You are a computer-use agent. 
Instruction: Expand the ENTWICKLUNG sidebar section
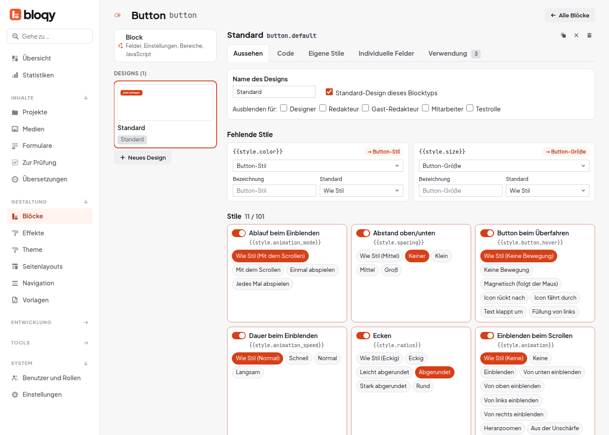pyautogui.click(x=86, y=322)
